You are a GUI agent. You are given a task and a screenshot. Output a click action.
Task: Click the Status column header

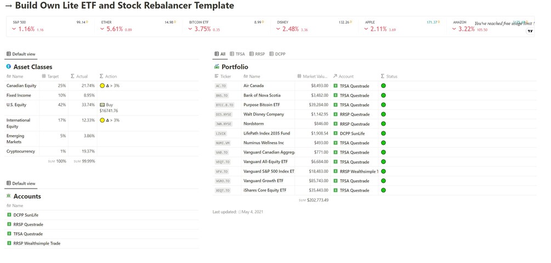pos(389,76)
